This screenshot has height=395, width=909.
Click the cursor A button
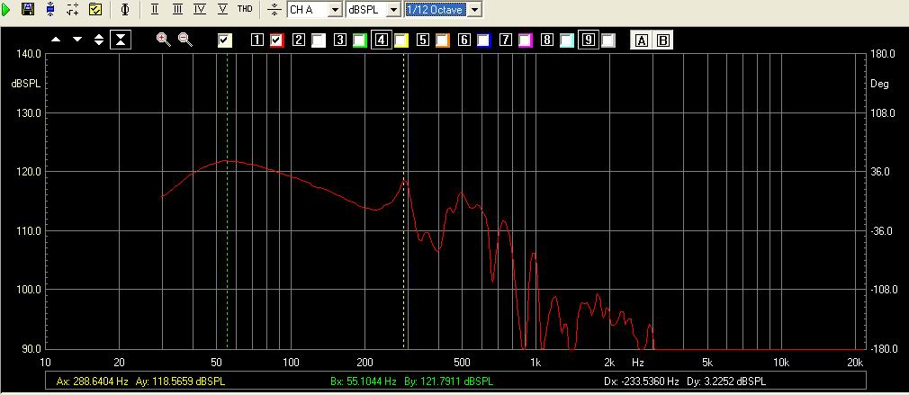642,40
